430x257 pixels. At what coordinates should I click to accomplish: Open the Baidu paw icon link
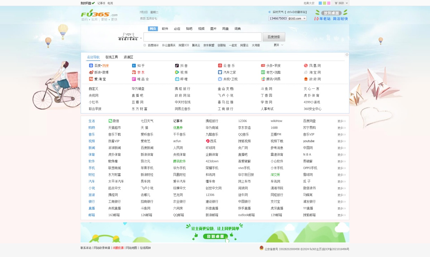pos(91,66)
